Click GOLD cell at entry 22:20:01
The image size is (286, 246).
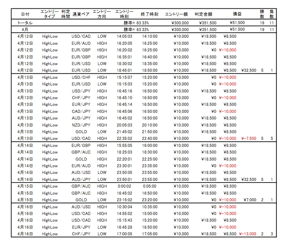[x=81, y=159]
